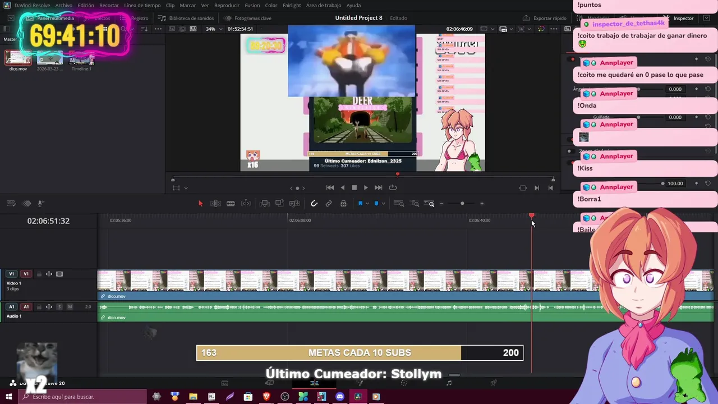The width and height of the screenshot is (718, 404).
Task: Click Exportar rápido button
Action: 545,18
